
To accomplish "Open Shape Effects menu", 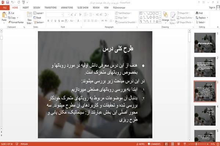I will [185, 22].
